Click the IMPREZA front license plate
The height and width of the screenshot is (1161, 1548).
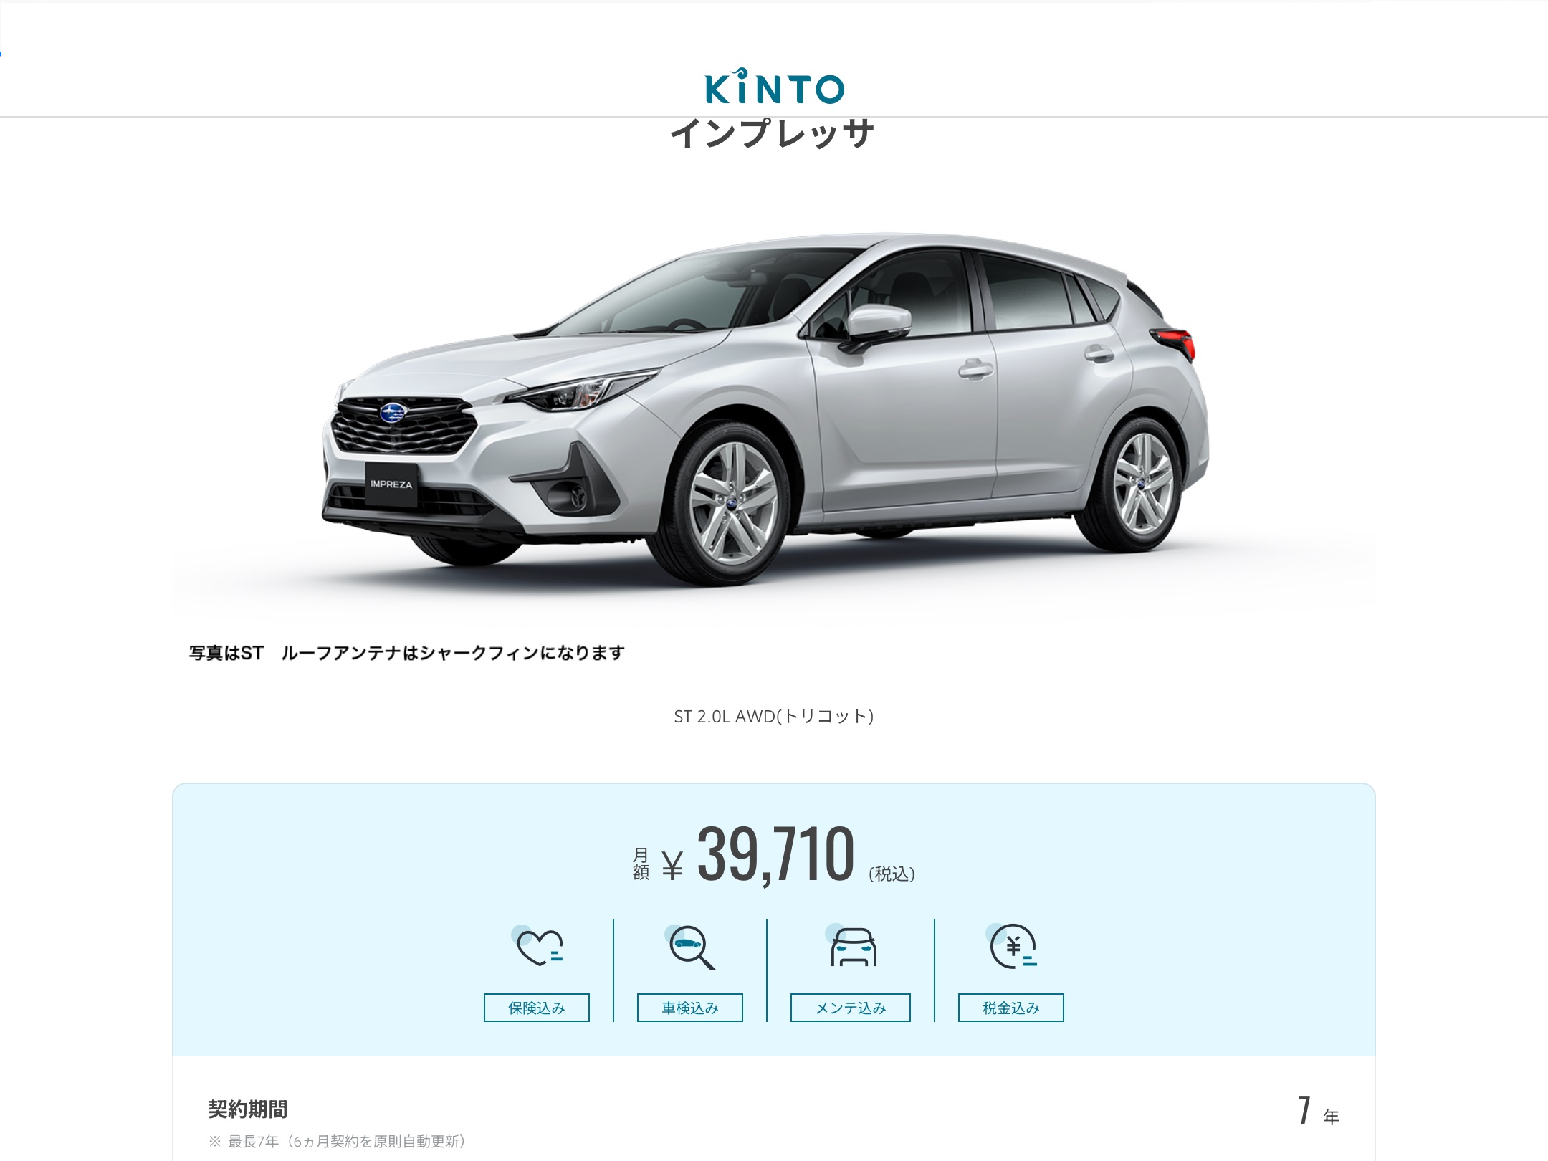coord(391,485)
